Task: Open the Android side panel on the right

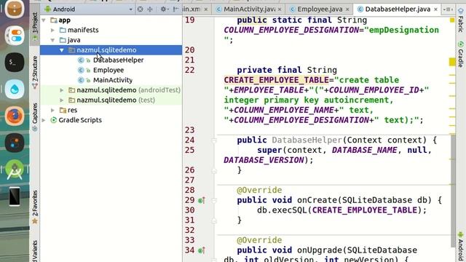Action: tap(461, 246)
